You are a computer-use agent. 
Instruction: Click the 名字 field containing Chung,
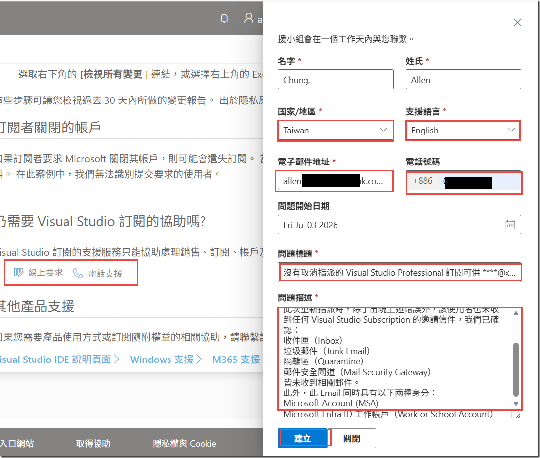click(x=336, y=79)
